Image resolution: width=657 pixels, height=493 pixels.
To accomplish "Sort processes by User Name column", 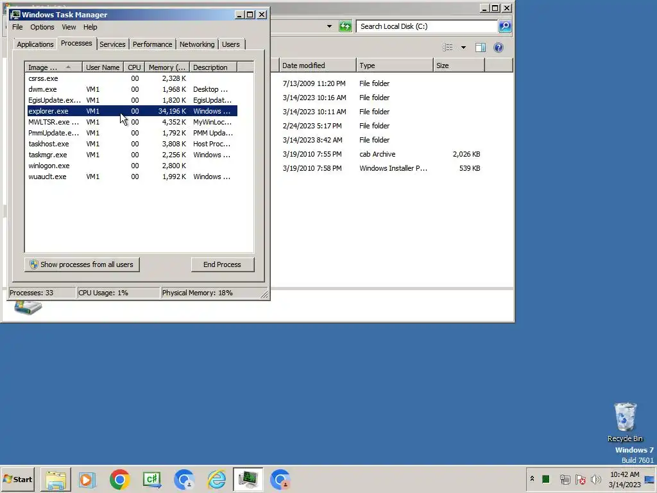I will [x=103, y=67].
